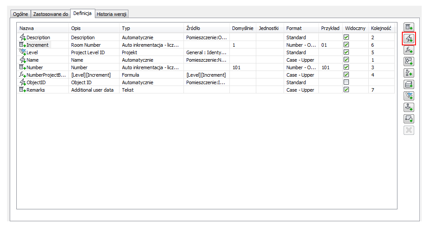Sort by the Typ column header
This screenshot has width=427, height=227.
pos(151,28)
